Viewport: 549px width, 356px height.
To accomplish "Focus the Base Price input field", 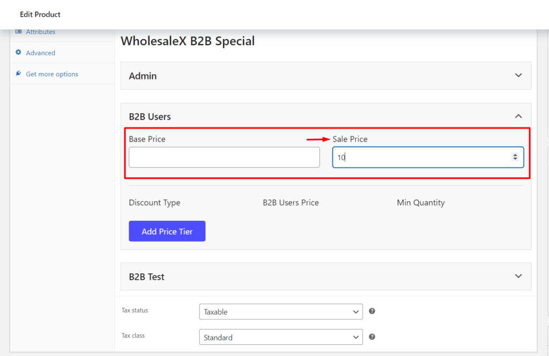I will (x=224, y=157).
